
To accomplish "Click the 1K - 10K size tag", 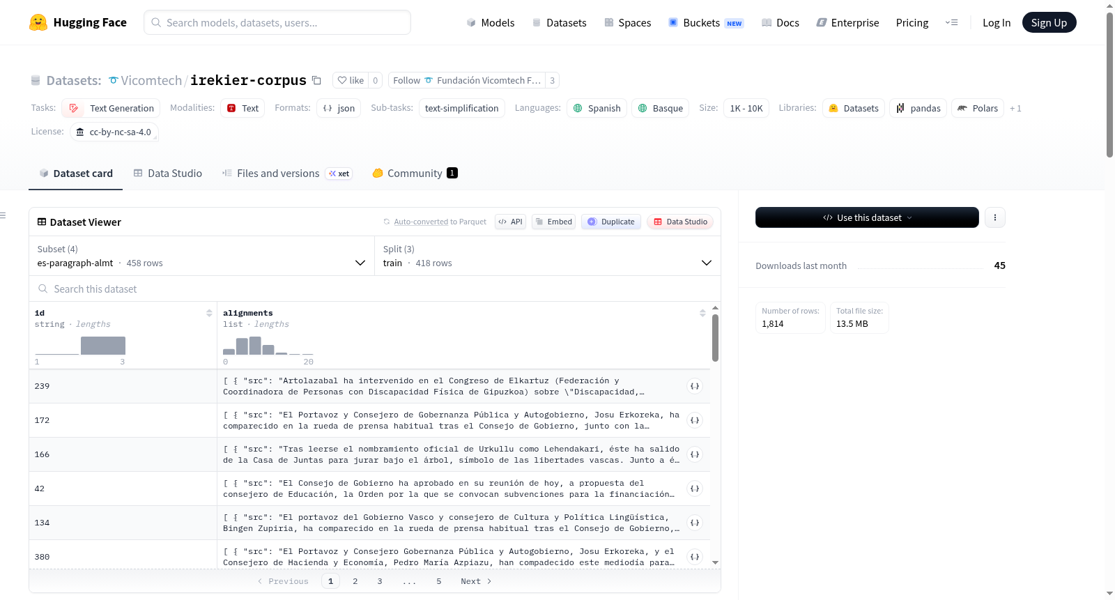I will 746,108.
